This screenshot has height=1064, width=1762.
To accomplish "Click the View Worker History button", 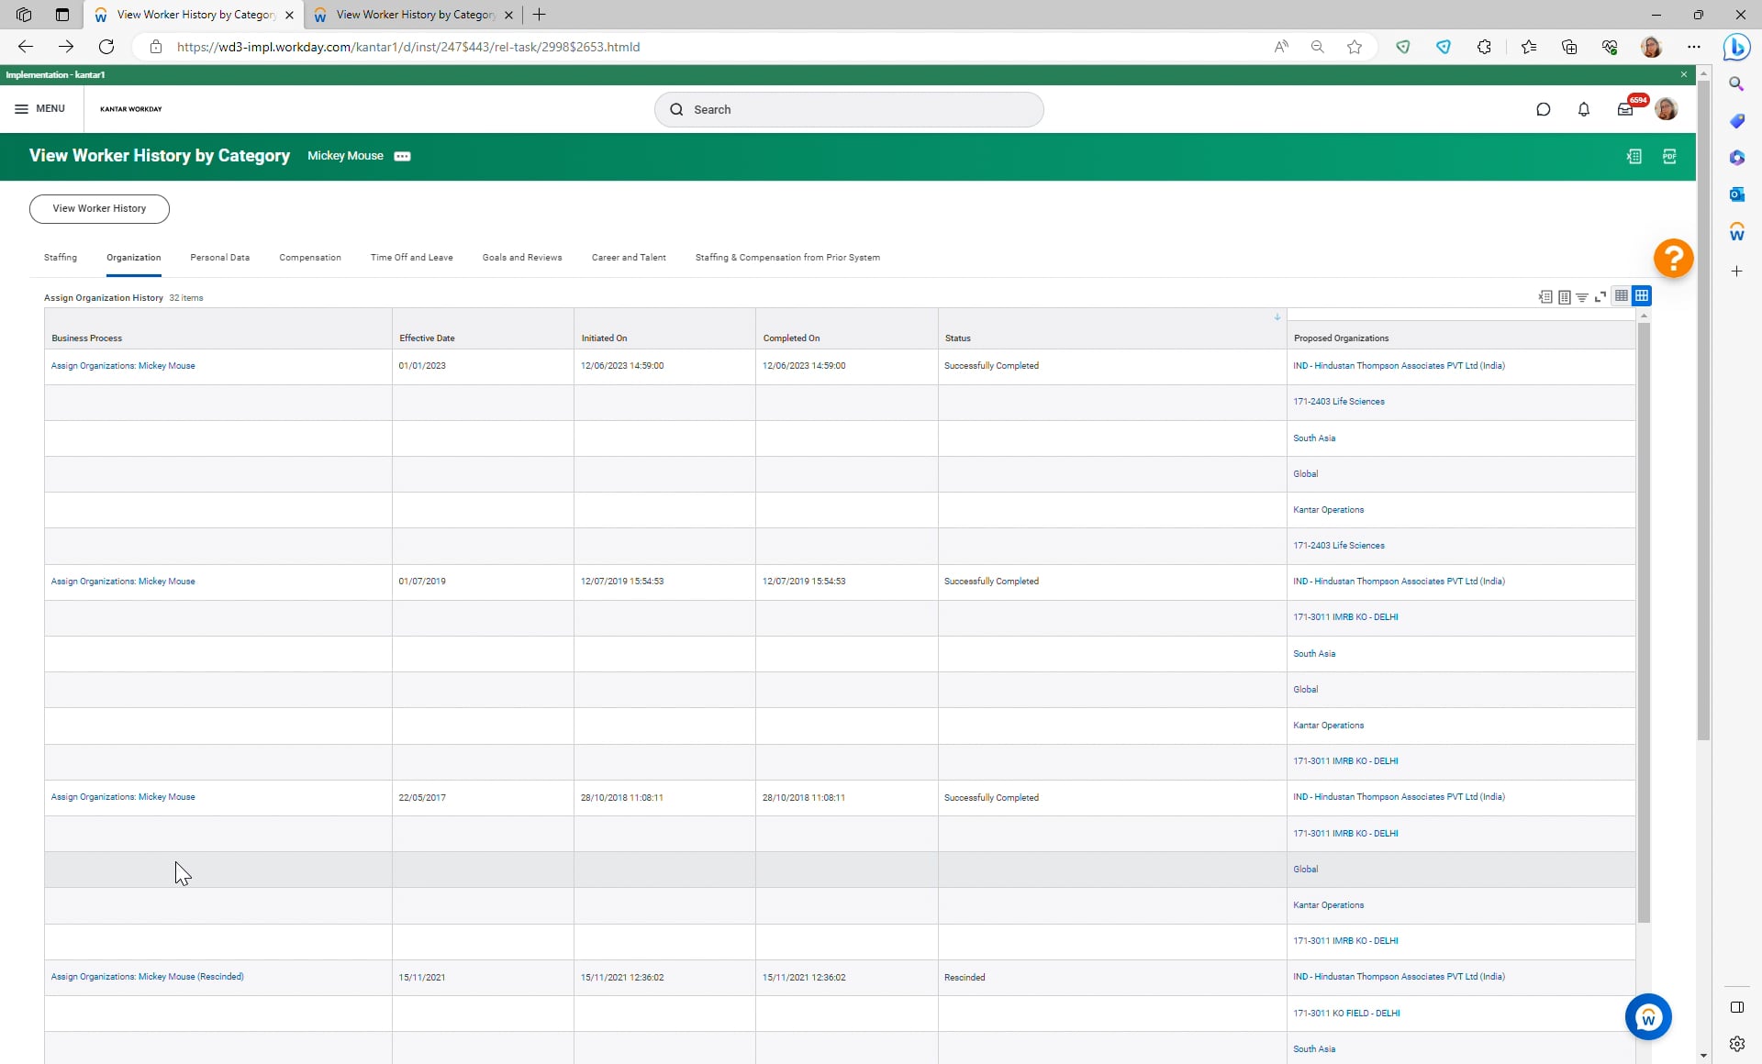I will pos(98,209).
